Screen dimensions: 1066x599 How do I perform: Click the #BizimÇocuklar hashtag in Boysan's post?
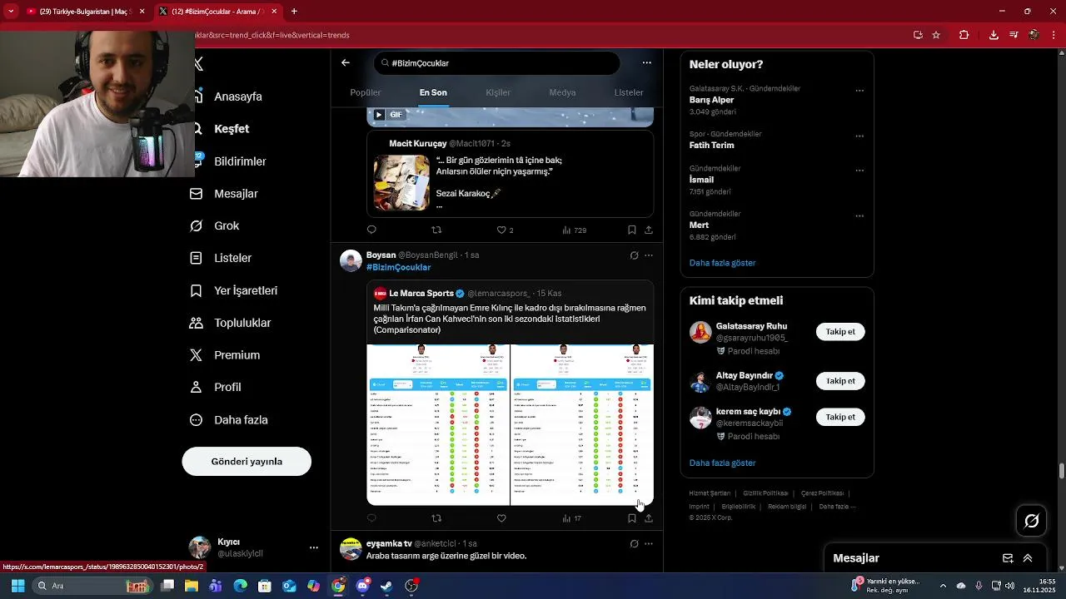[x=398, y=267]
